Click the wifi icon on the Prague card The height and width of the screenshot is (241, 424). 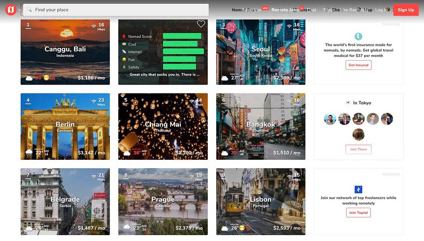pyautogui.click(x=192, y=177)
